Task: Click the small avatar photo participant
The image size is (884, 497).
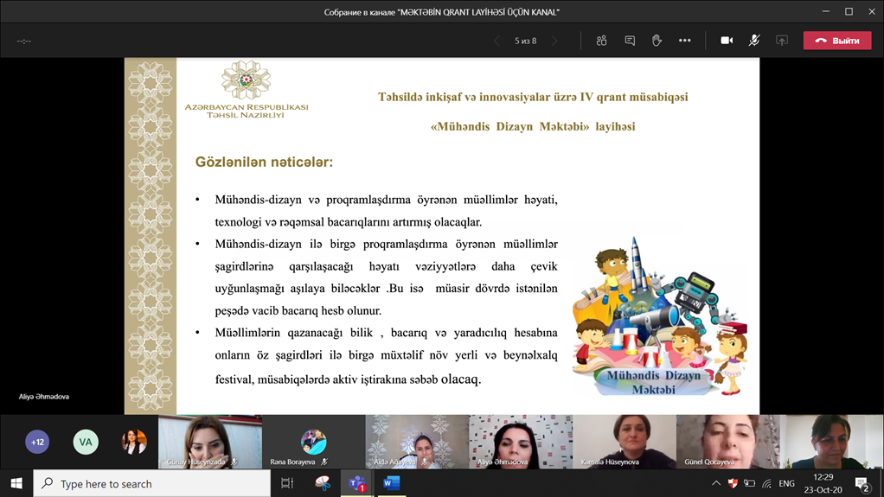Action: [134, 442]
